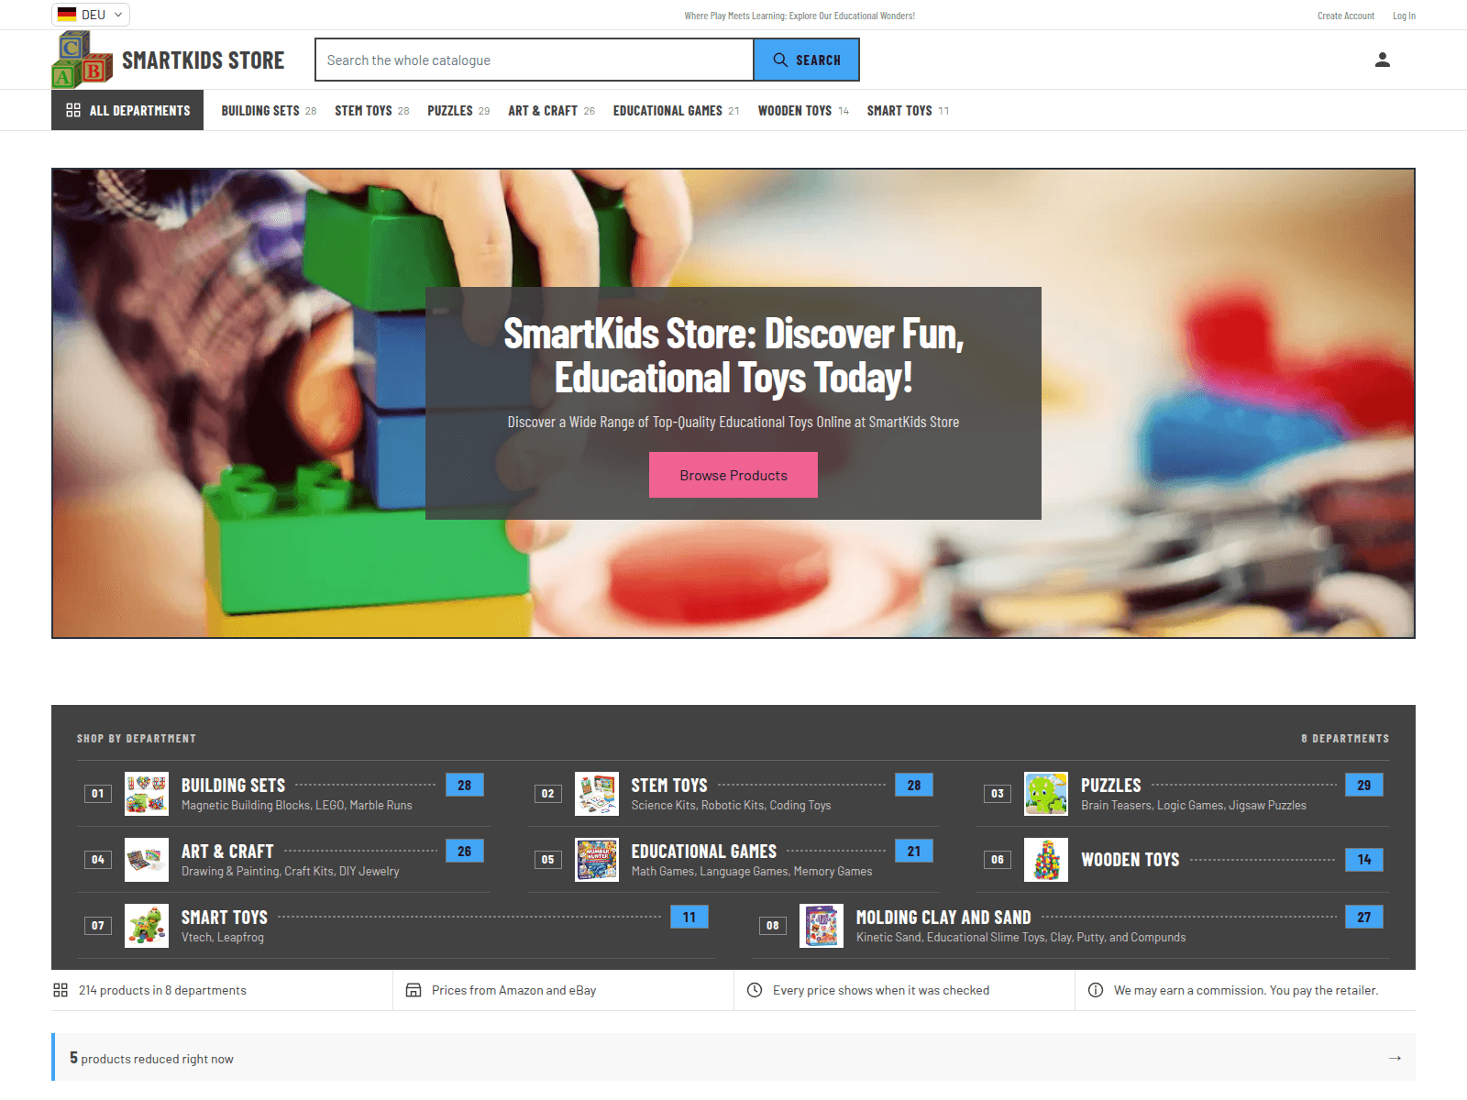Click Log In link
Image resolution: width=1467 pixels, height=1100 pixels.
[x=1404, y=16]
